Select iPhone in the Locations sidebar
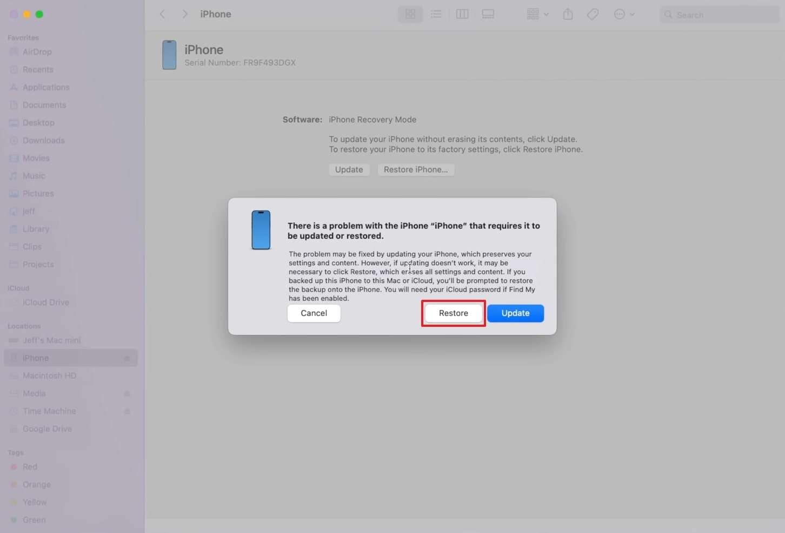785x533 pixels. pos(70,358)
